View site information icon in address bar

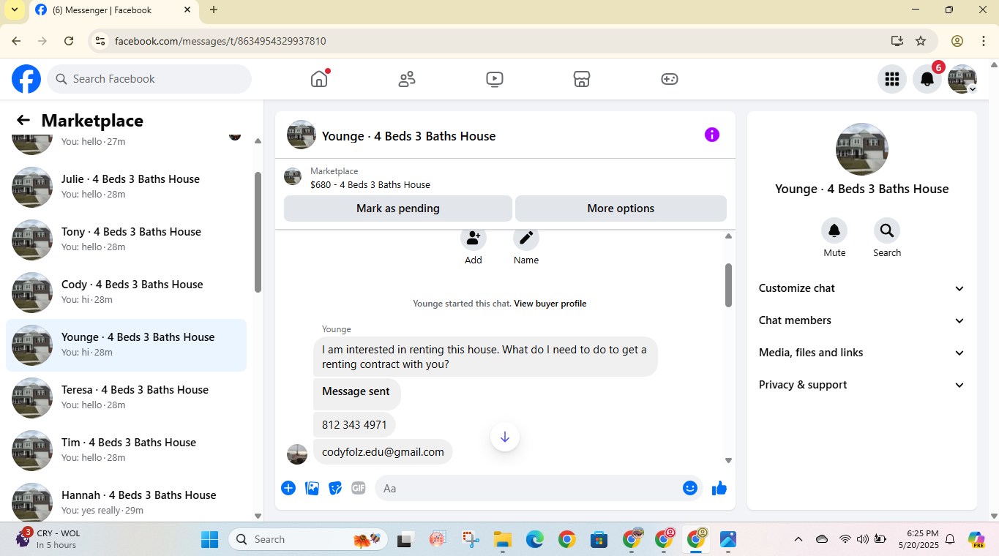[100, 41]
